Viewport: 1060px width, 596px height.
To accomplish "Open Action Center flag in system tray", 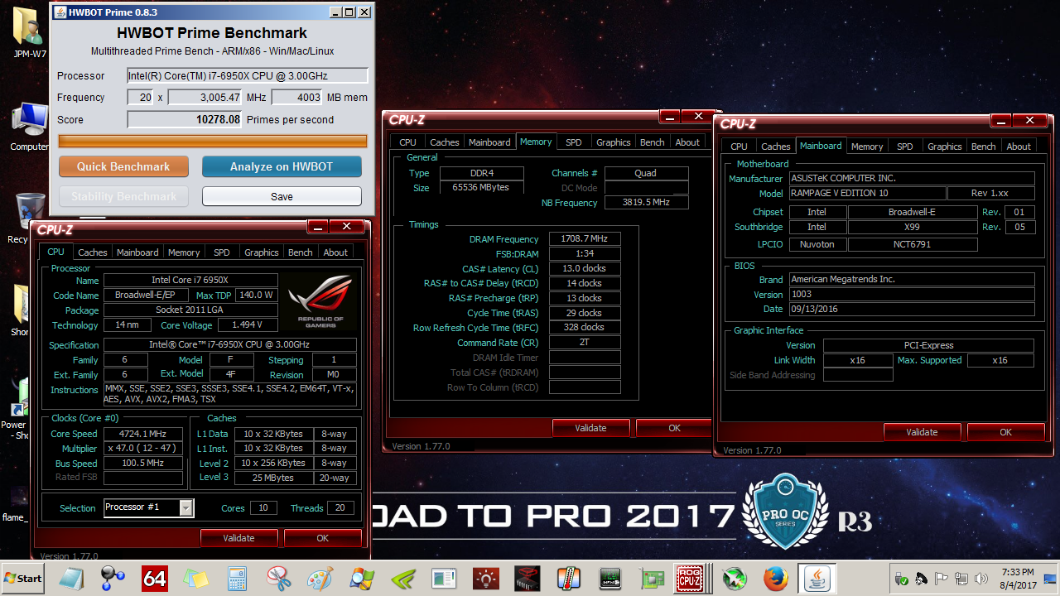I will click(942, 578).
